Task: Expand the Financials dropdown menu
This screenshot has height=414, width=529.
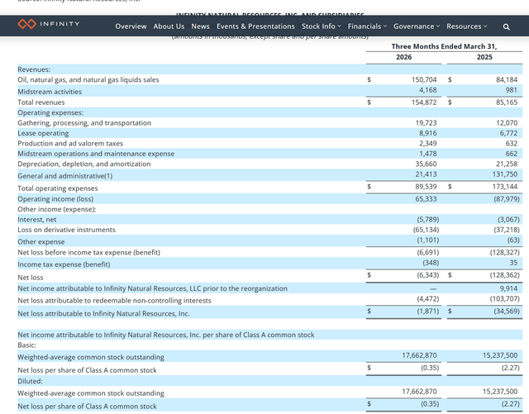Action: pos(367,26)
